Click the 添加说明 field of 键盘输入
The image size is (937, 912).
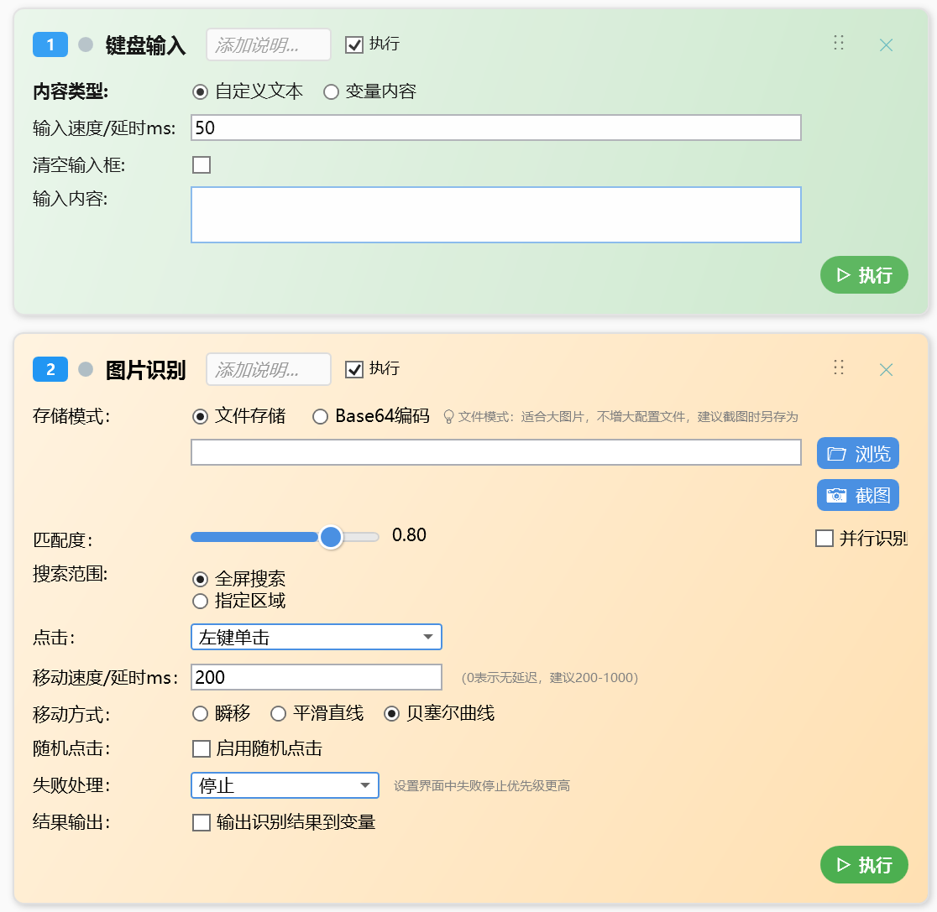269,44
